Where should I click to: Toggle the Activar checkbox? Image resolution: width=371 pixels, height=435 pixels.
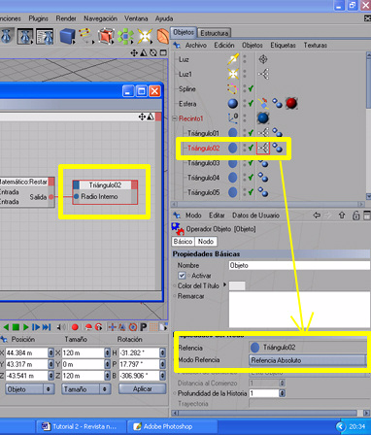coord(182,276)
